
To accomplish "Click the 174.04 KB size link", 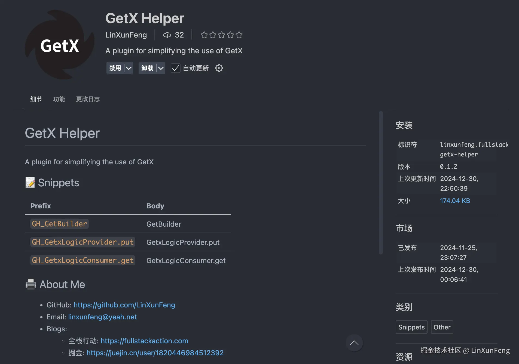I will click(x=455, y=201).
